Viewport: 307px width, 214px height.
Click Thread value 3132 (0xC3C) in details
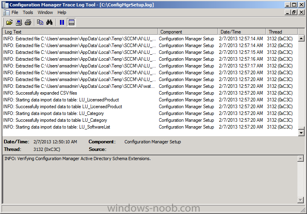point(47,149)
